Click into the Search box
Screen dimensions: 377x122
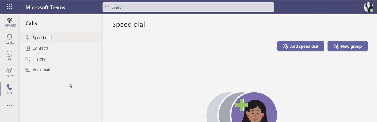click(190, 7)
